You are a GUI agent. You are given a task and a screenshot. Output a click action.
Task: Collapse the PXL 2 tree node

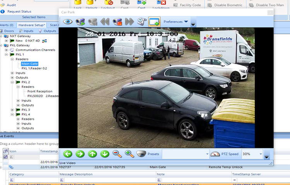(12, 82)
